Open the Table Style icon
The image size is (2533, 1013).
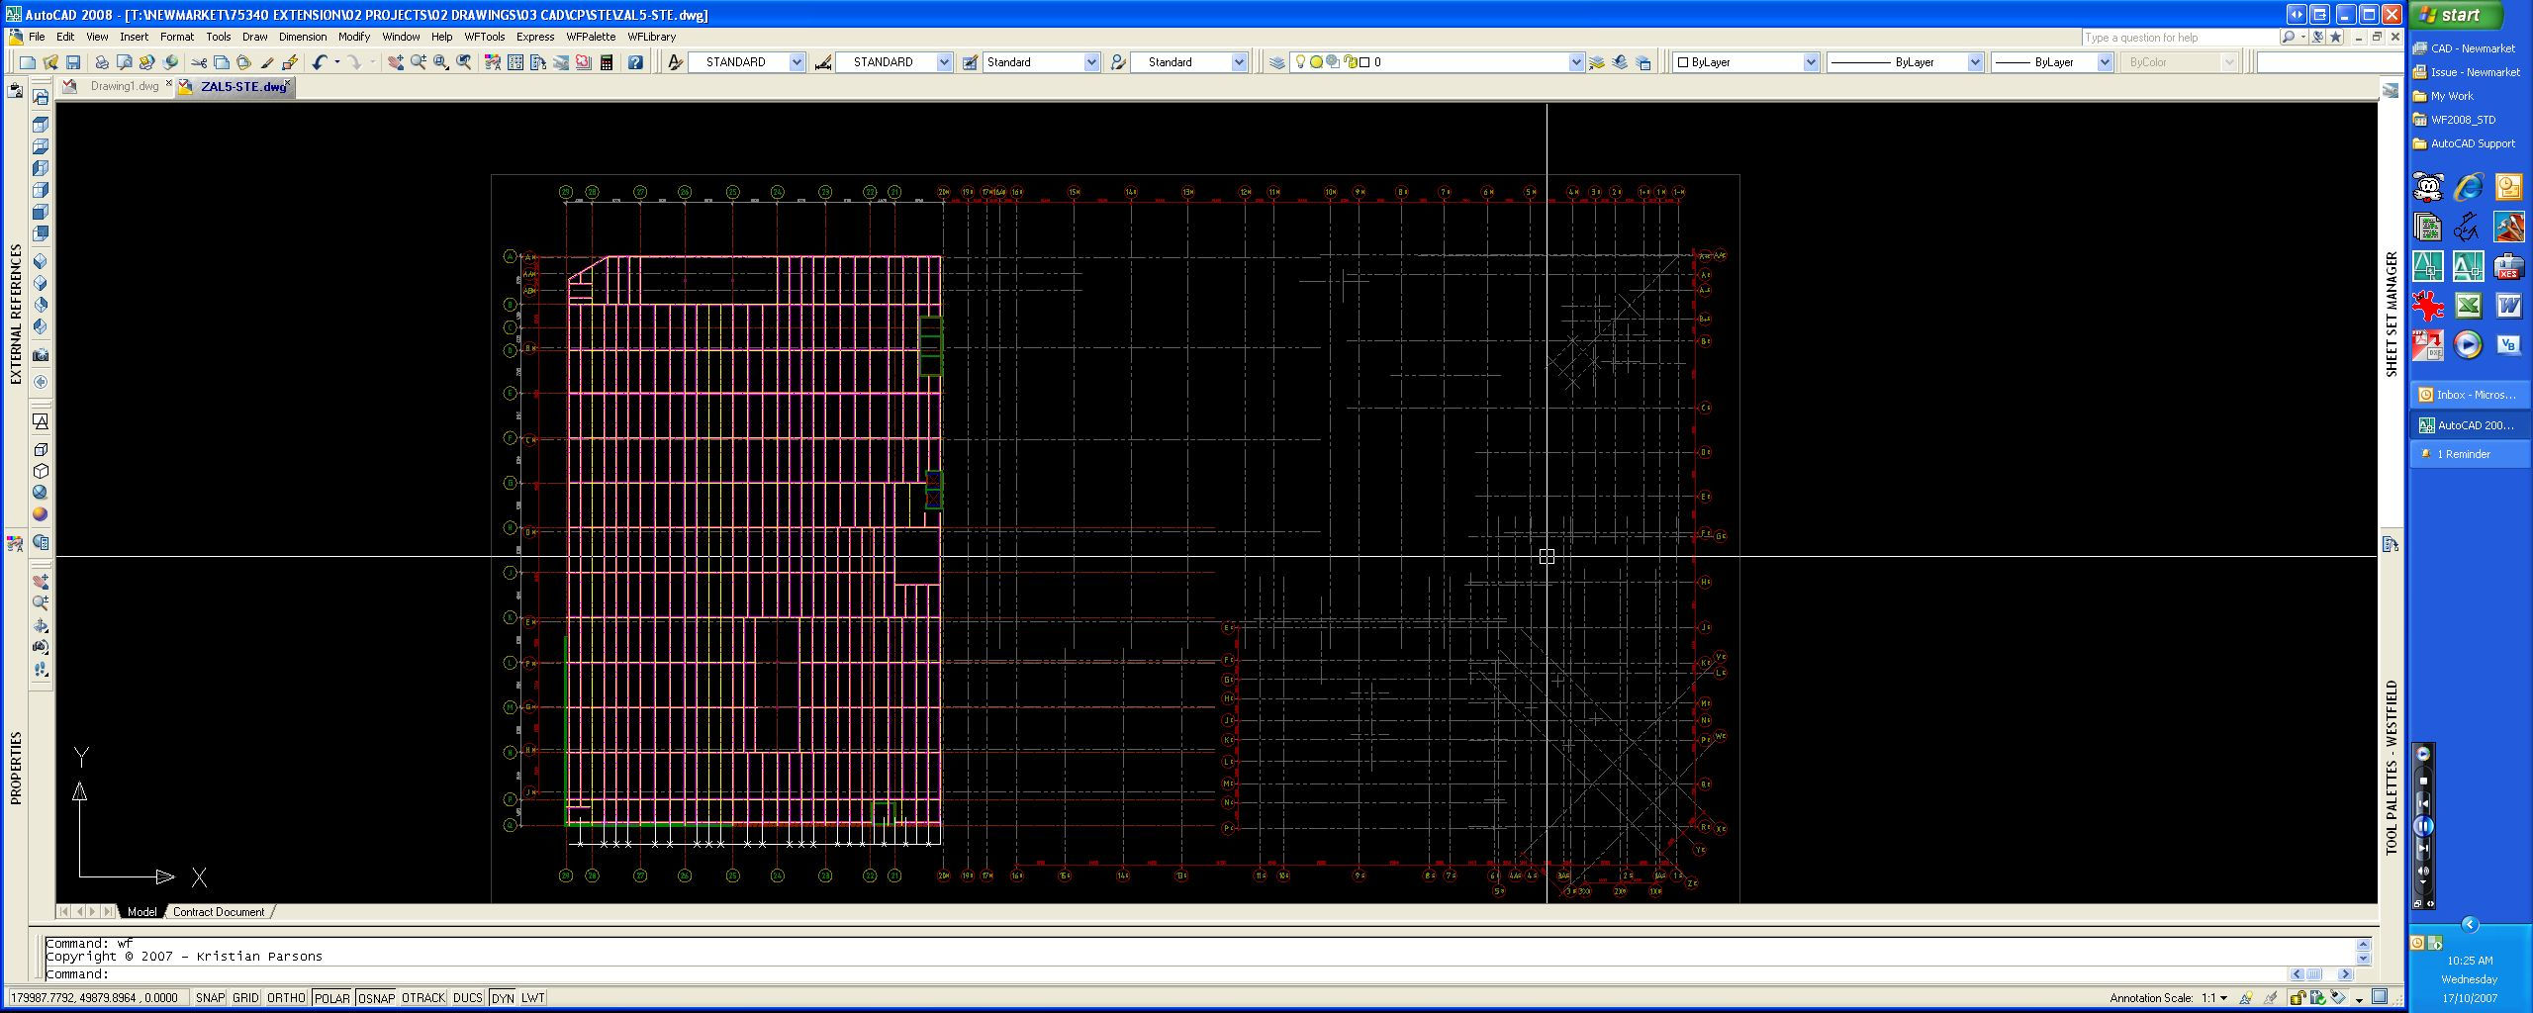pyautogui.click(x=970, y=62)
